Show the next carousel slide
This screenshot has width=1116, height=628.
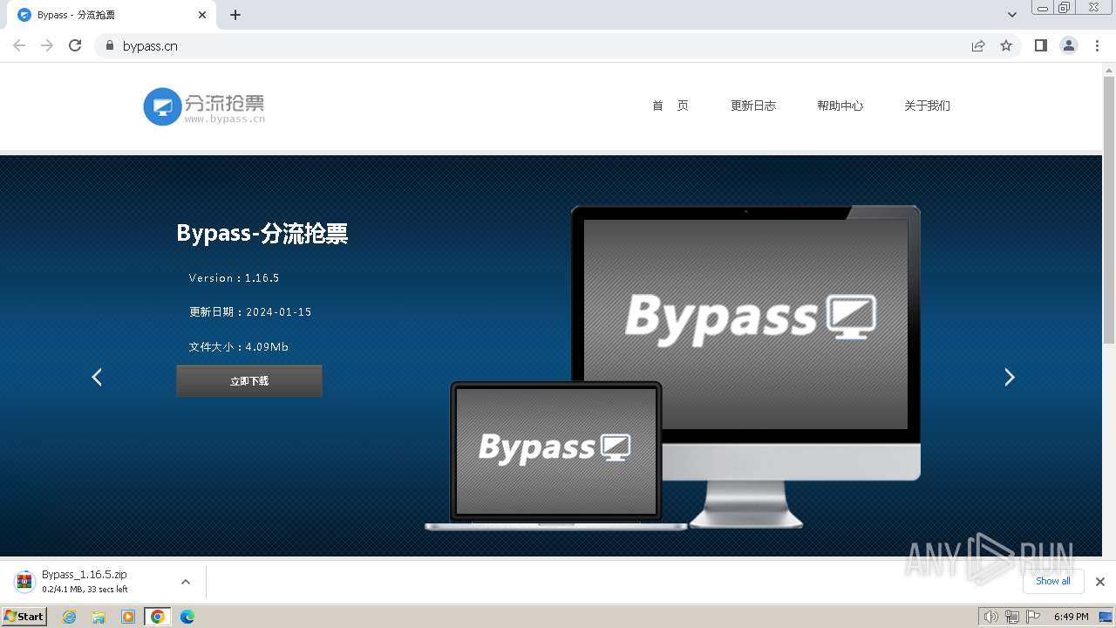[1010, 377]
